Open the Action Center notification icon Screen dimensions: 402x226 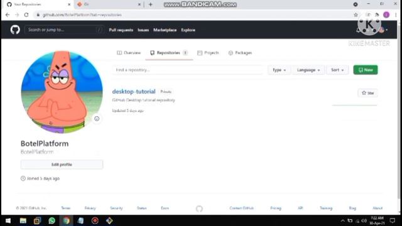click(x=392, y=220)
